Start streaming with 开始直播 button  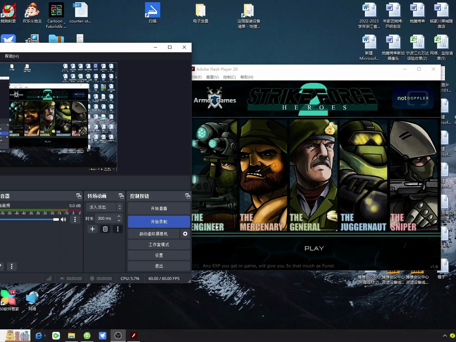point(159,208)
